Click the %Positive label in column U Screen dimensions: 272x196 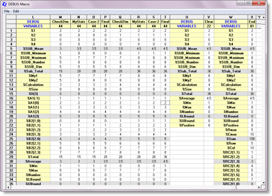[x=187, y=125]
